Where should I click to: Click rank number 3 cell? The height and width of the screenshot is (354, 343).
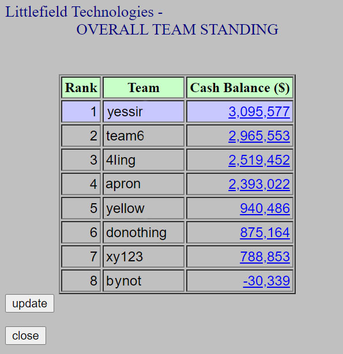[x=81, y=160]
